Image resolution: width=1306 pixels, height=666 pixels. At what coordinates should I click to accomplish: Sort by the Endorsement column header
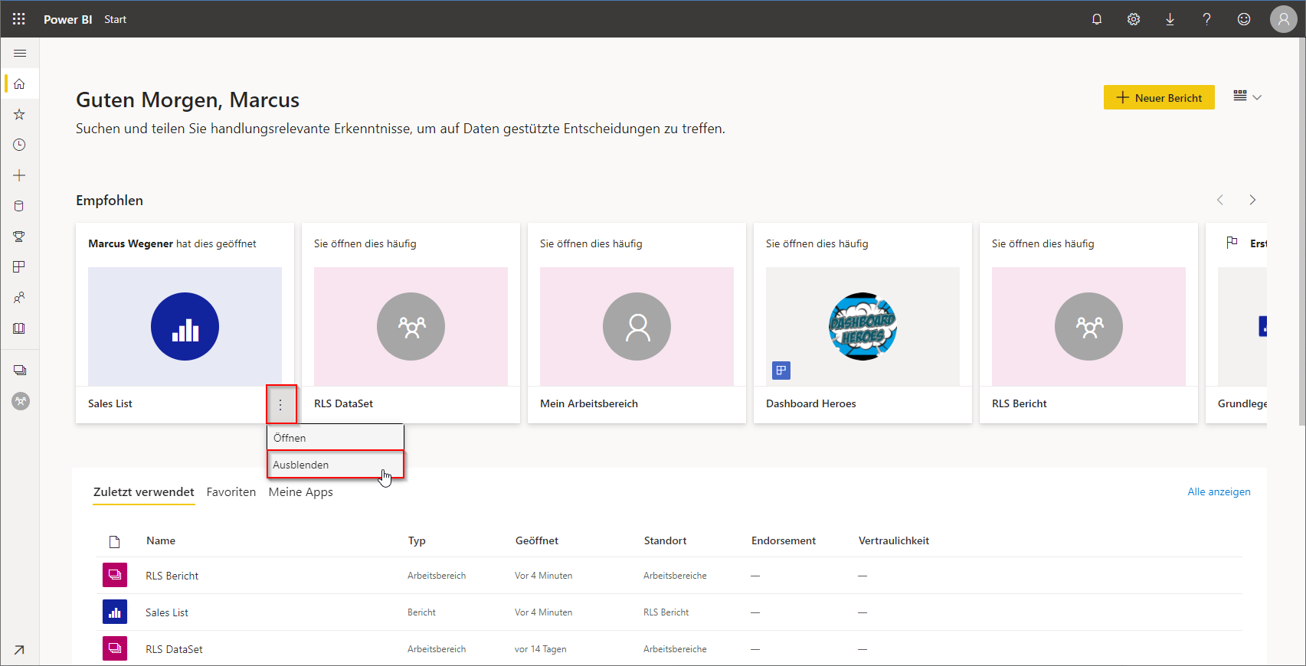click(784, 540)
